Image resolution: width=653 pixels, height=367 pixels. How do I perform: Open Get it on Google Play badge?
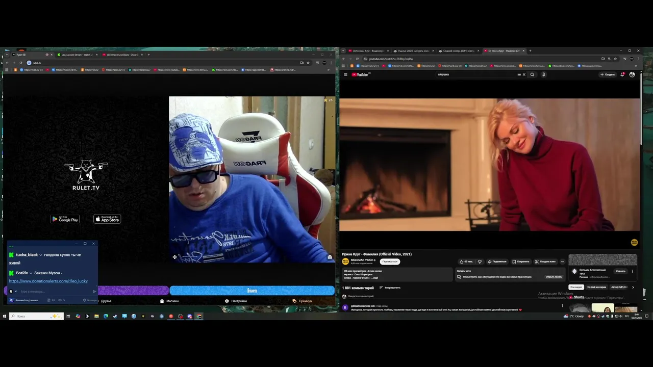65,219
